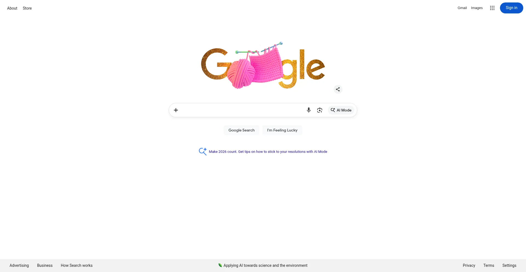The width and height of the screenshot is (526, 272).
Task: Start voice search with microphone icon
Action: pyautogui.click(x=308, y=110)
